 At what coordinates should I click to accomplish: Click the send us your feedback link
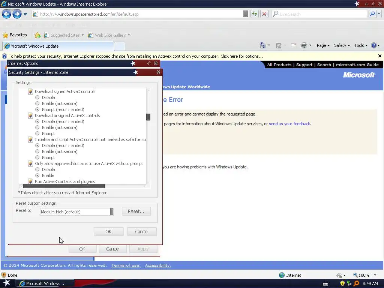point(289,124)
